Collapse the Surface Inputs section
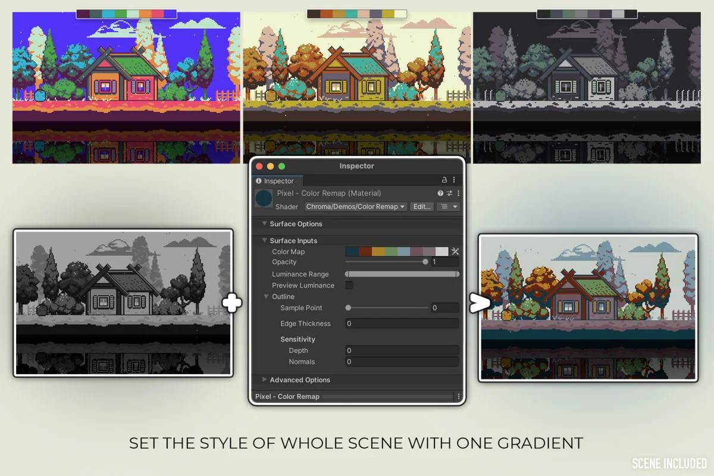 (265, 240)
